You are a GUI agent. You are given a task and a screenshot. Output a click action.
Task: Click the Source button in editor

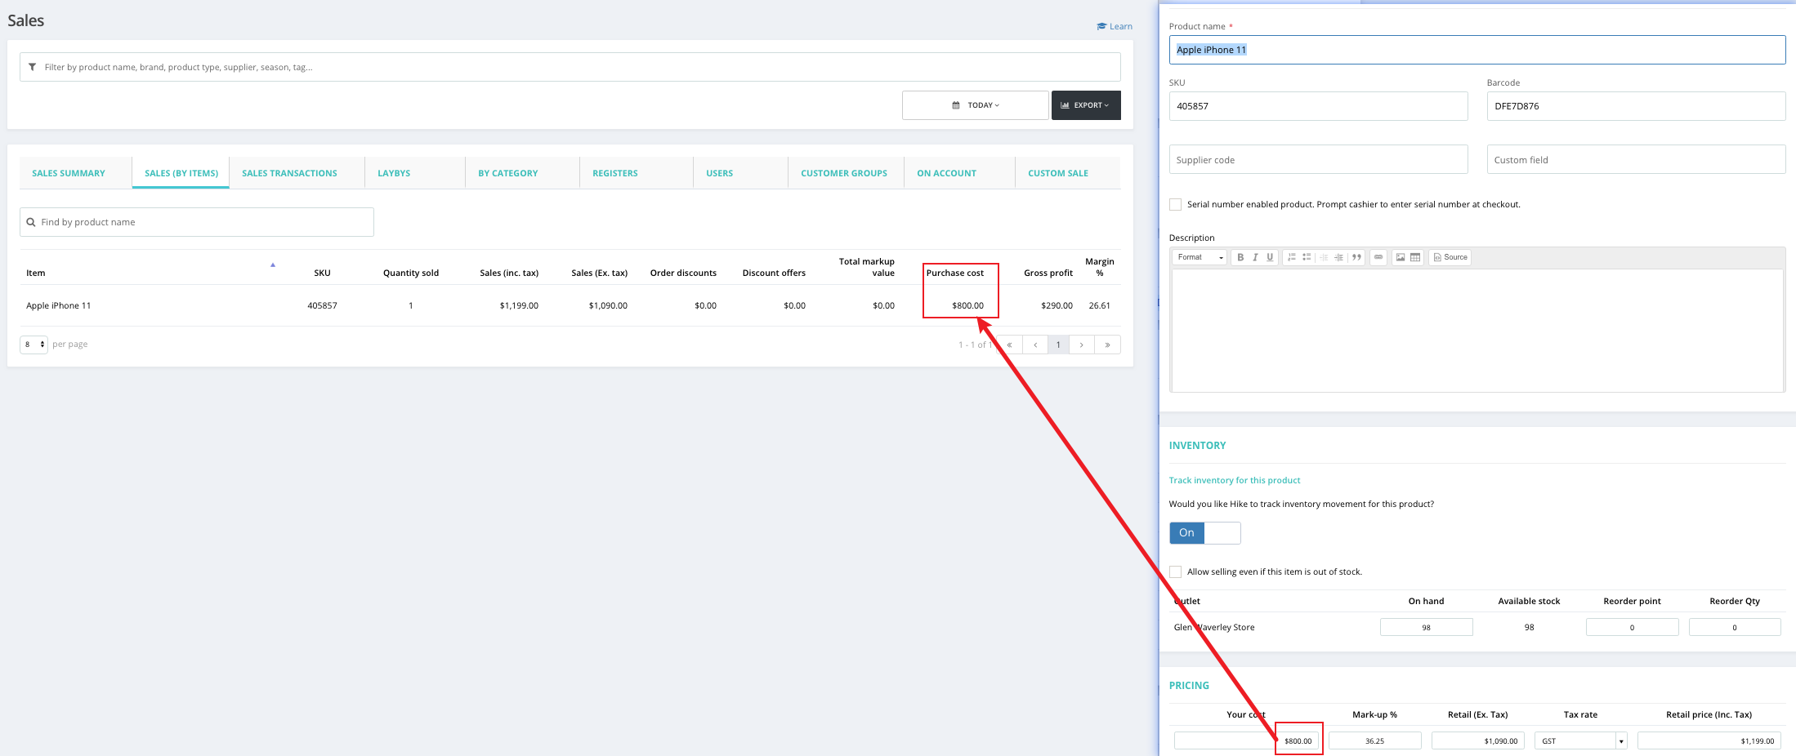pos(1450,257)
